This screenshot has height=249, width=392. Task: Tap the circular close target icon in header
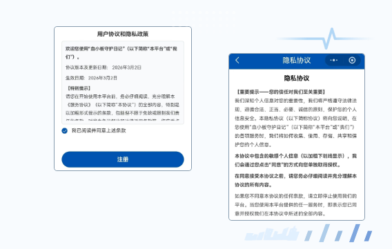(352, 60)
